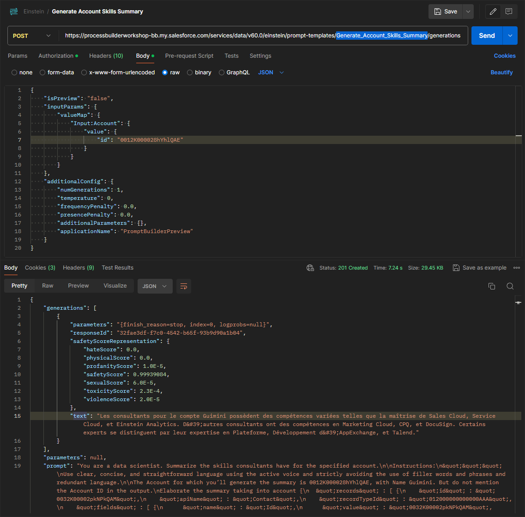Switch response view to Pretty
This screenshot has height=517, width=525.
pyautogui.click(x=19, y=286)
